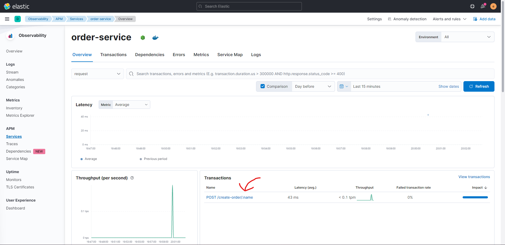Viewport: 505px width, 245px height.
Task: Switch to the Errors tab
Action: (179, 55)
